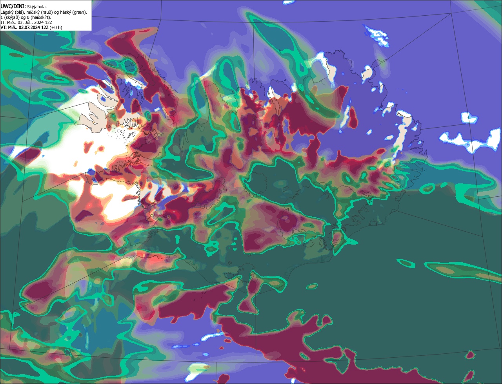The height and width of the screenshot is (384, 502).
Task: Click the 'UWC/DINI: Skýjahula.' title text
Action: (x=24, y=6)
